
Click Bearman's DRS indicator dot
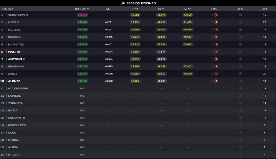tap(240, 67)
